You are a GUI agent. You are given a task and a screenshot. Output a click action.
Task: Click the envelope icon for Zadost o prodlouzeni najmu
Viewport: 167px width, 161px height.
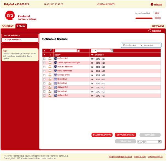(50, 63)
